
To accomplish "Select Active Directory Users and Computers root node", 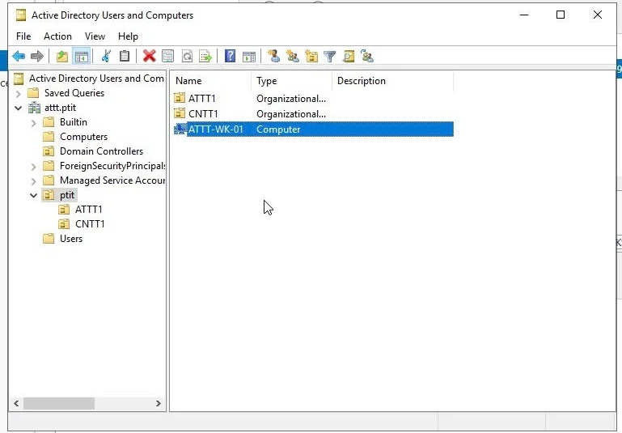I will 96,79.
